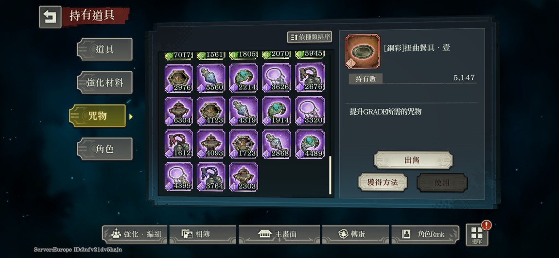Screen dimensions: 559x258
Task: Open 獲得方法 acquisition info
Action: click(x=383, y=183)
